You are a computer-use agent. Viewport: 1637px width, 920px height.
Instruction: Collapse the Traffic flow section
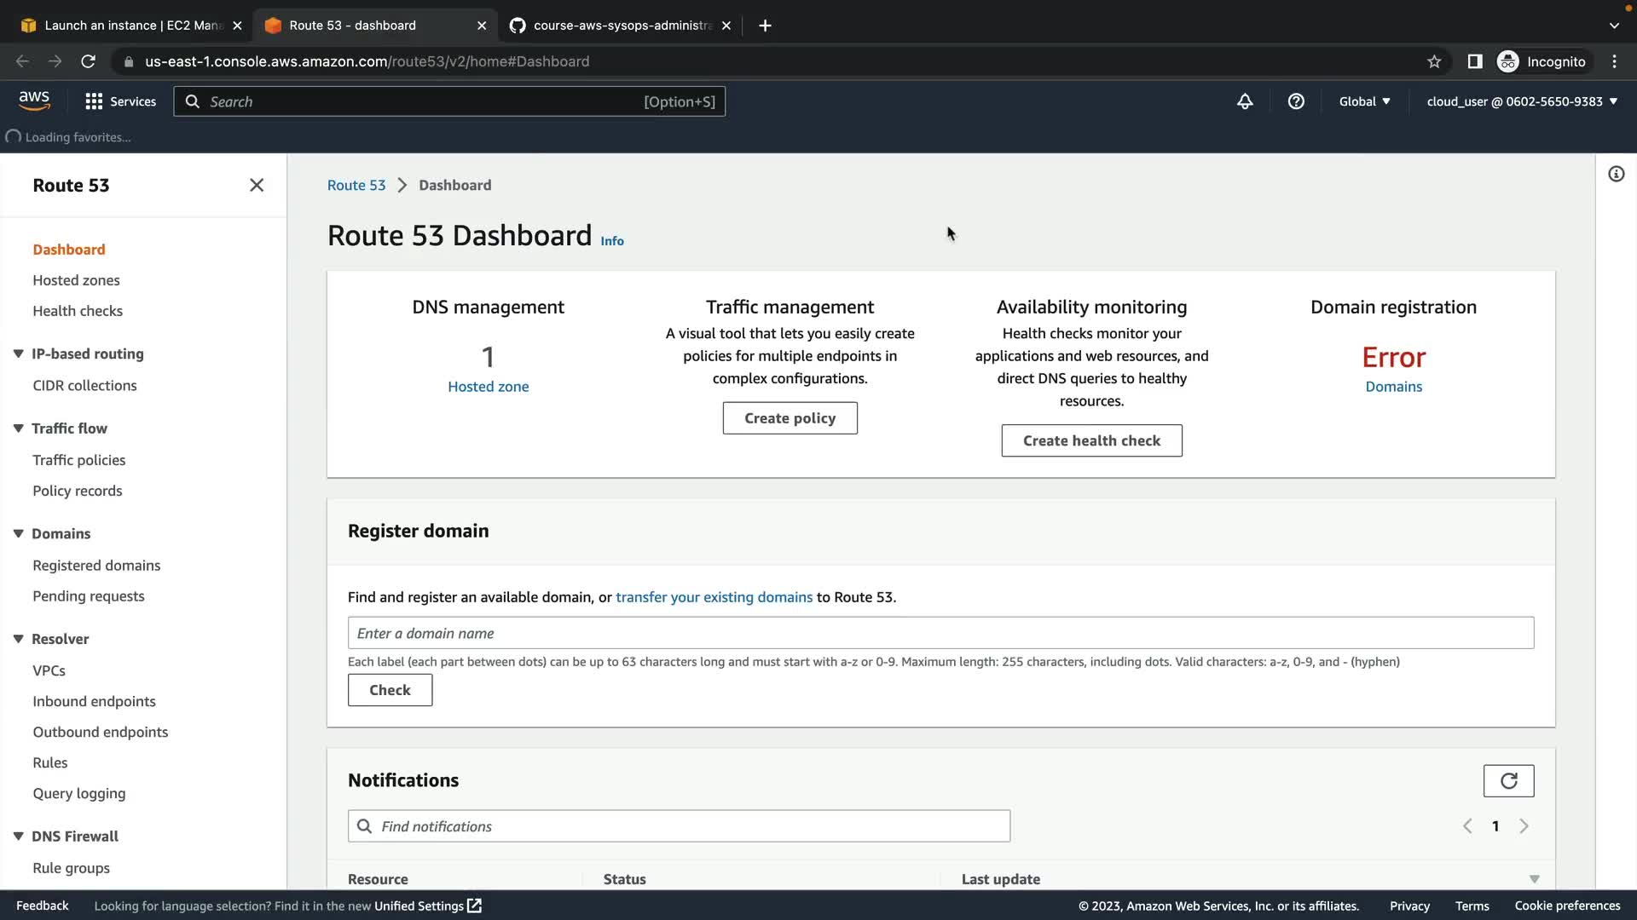[19, 428]
